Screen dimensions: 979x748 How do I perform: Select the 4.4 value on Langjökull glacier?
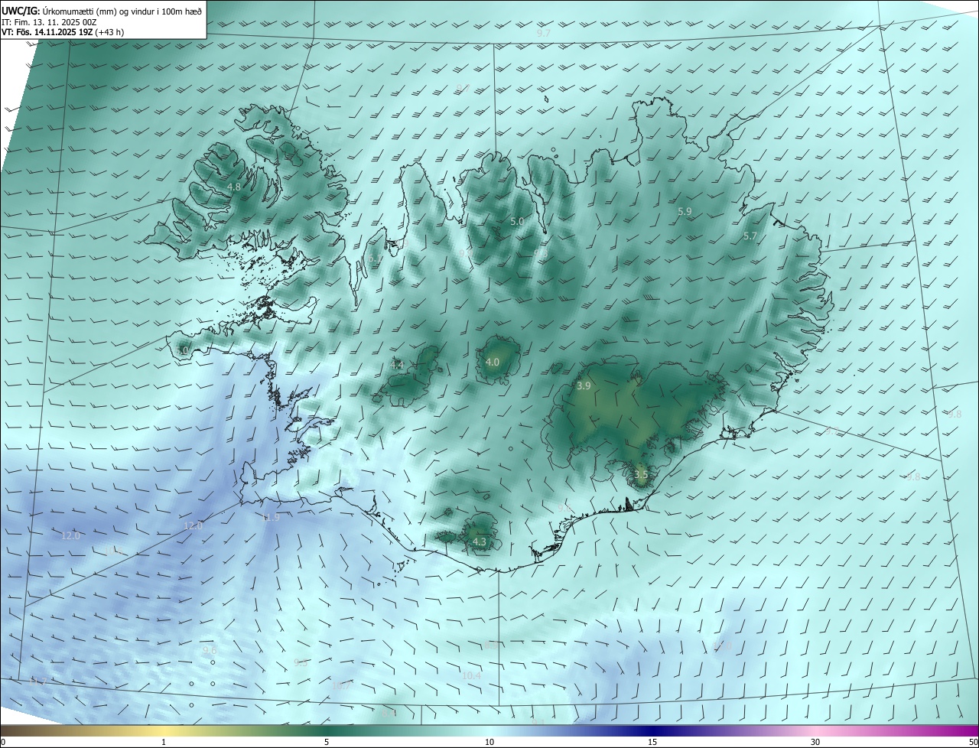coord(397,365)
